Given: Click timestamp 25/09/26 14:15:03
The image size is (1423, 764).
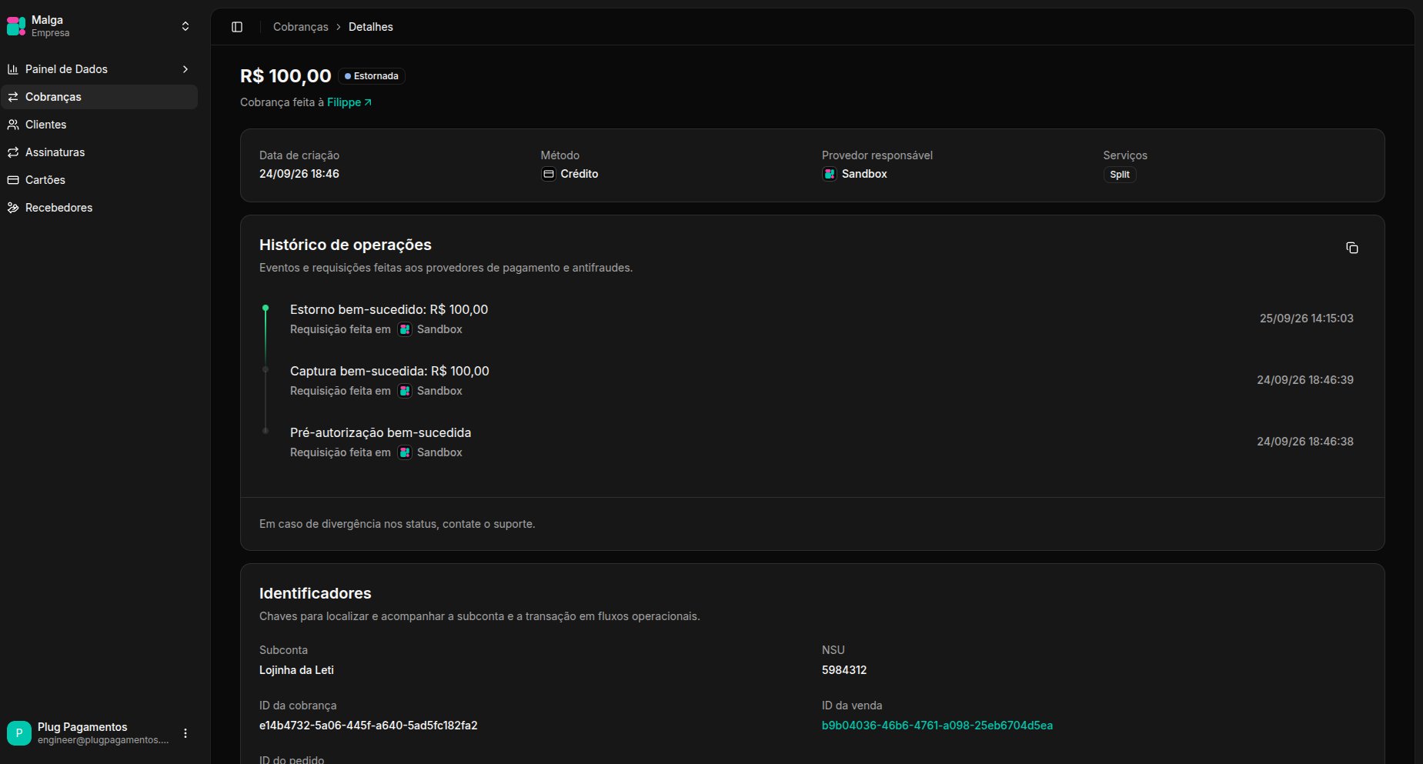Looking at the screenshot, I should point(1306,319).
